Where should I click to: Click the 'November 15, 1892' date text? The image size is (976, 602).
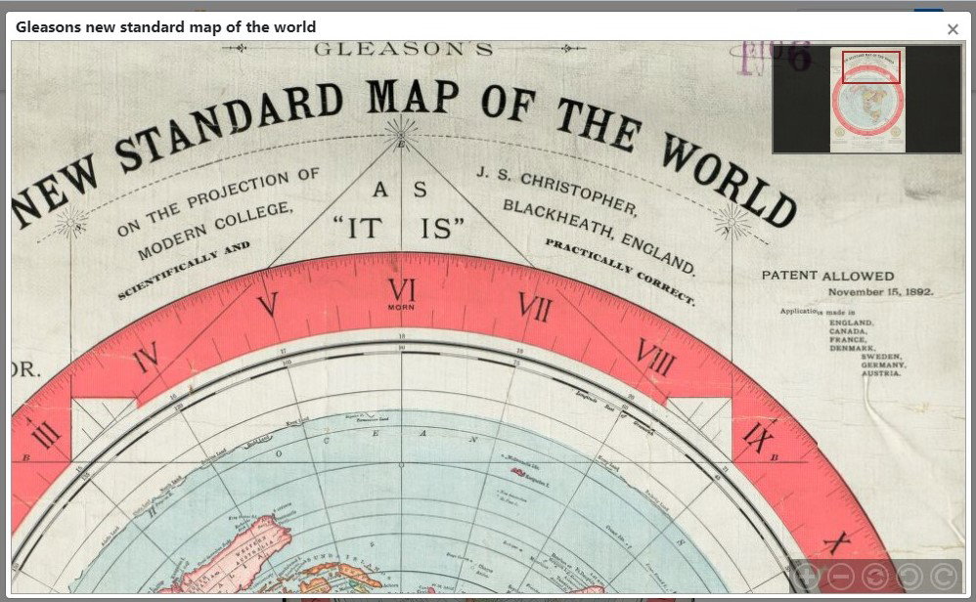[880, 291]
